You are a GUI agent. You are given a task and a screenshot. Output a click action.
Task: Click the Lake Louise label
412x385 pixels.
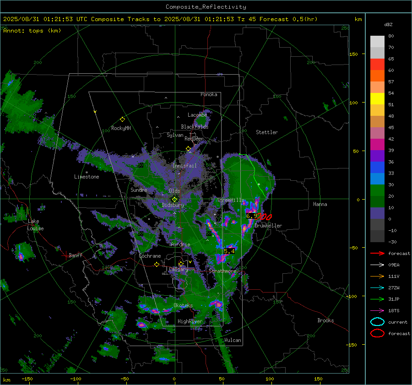point(35,225)
